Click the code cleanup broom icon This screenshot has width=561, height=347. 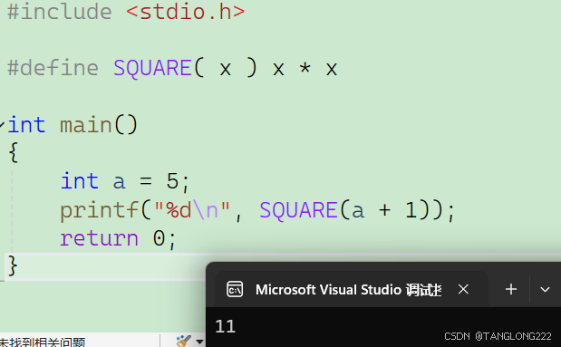184,341
